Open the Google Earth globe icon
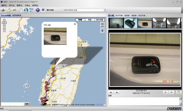 click(38, 10)
